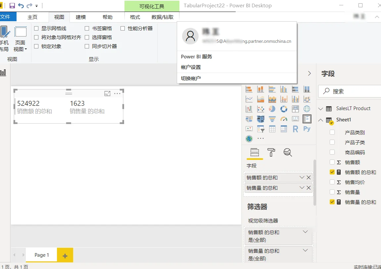Choose the map globe visual
Screen dimensions: 381x269
307,109
